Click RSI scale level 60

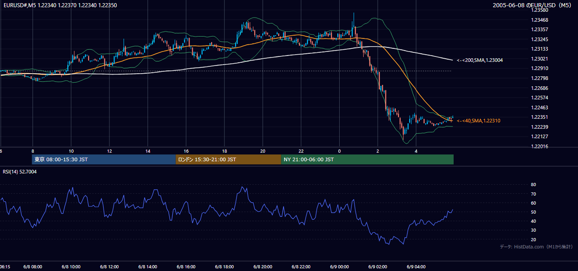tap(533, 203)
